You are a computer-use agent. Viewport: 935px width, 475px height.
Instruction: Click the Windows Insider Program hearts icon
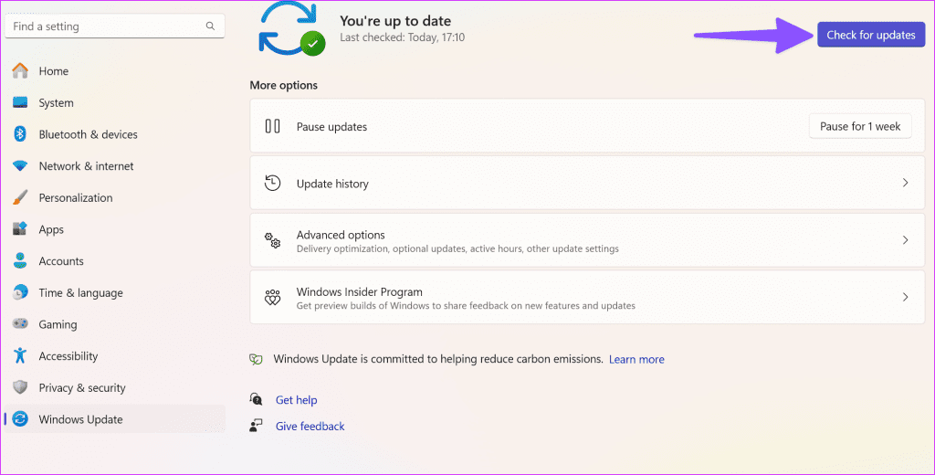coord(272,297)
